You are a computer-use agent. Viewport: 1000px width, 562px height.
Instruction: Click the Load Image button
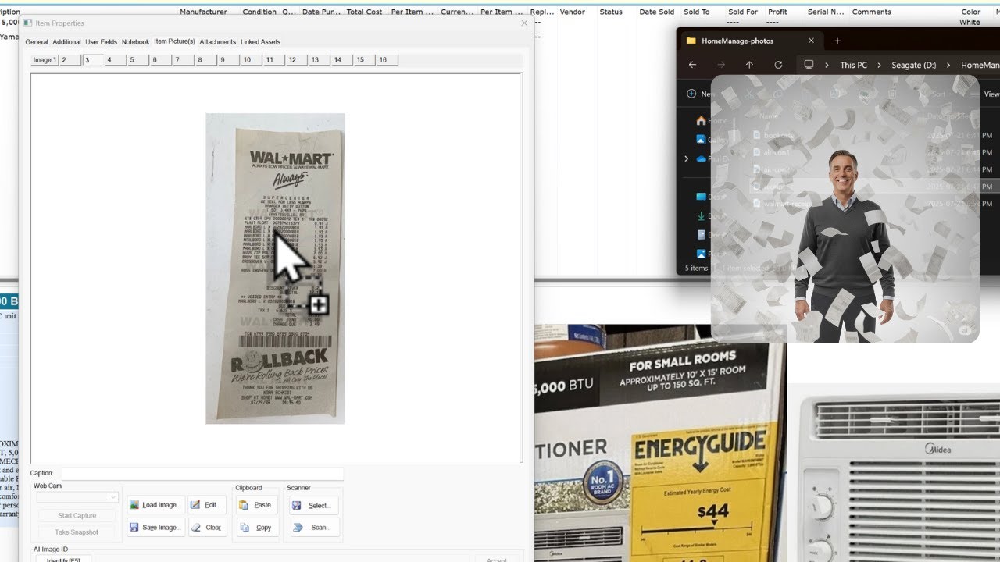(x=155, y=505)
